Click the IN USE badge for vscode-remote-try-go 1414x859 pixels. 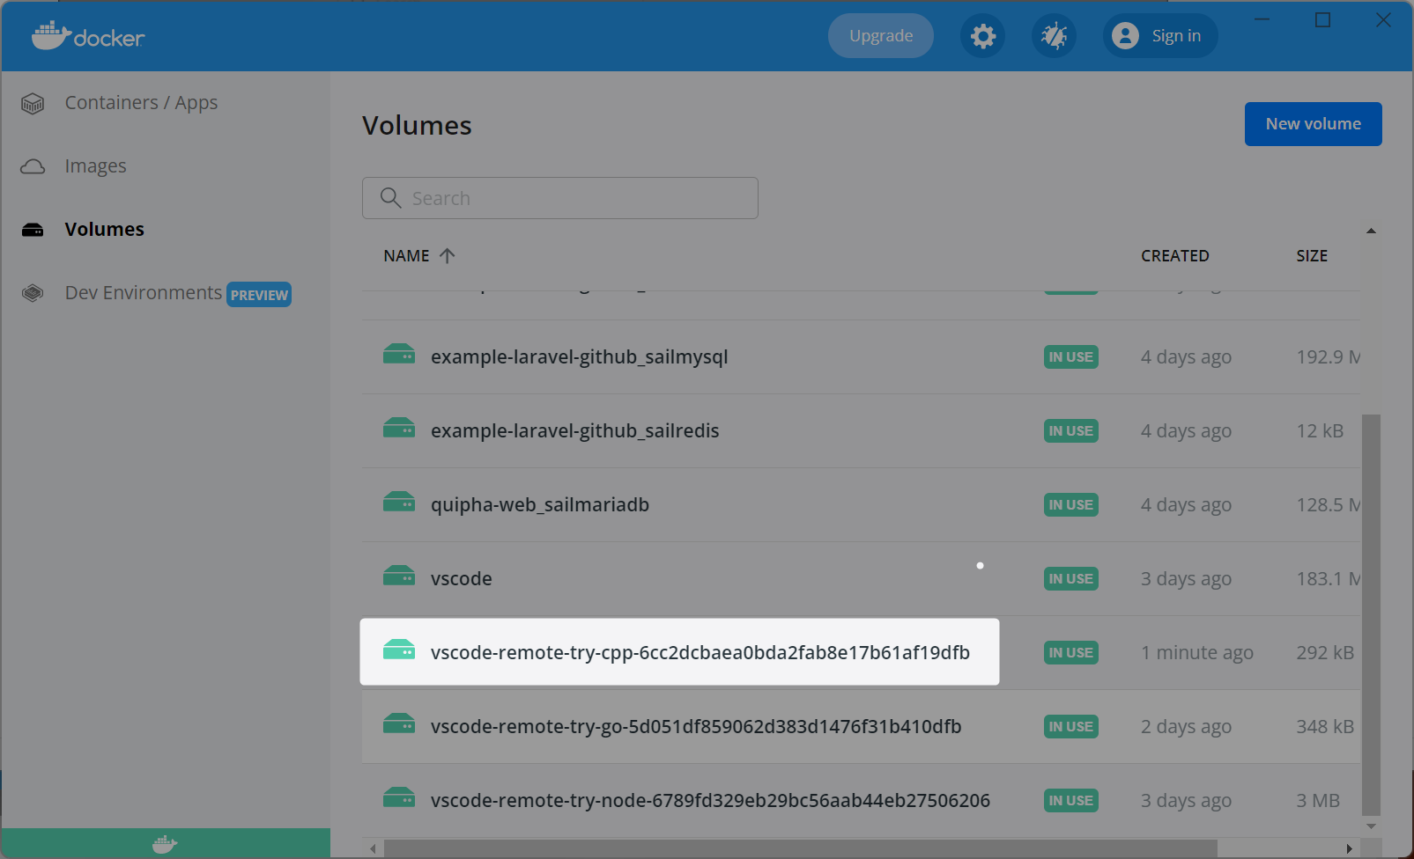1071,727
